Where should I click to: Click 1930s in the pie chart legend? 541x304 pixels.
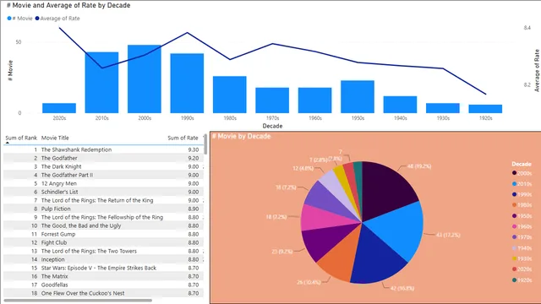pyautogui.click(x=522, y=258)
